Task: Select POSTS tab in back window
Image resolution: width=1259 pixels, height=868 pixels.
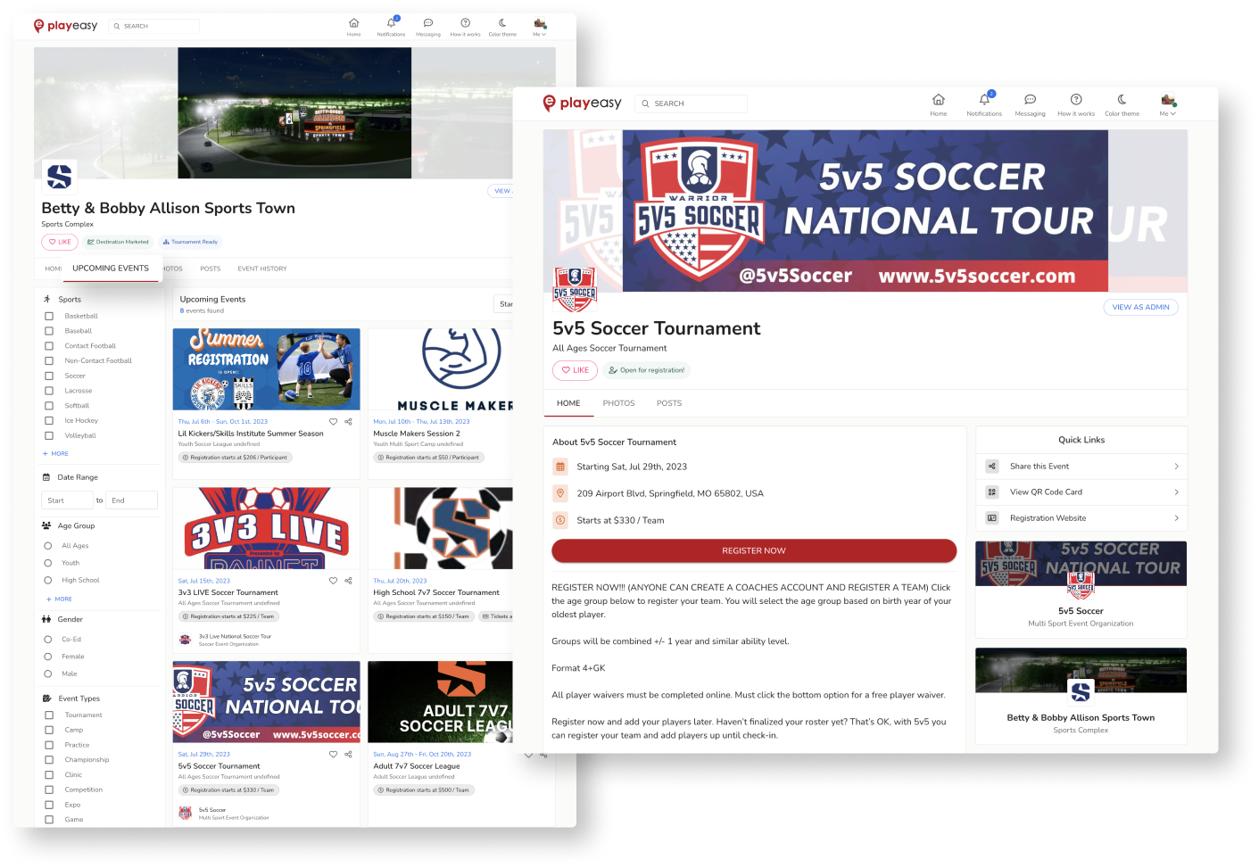Action: [x=211, y=269]
